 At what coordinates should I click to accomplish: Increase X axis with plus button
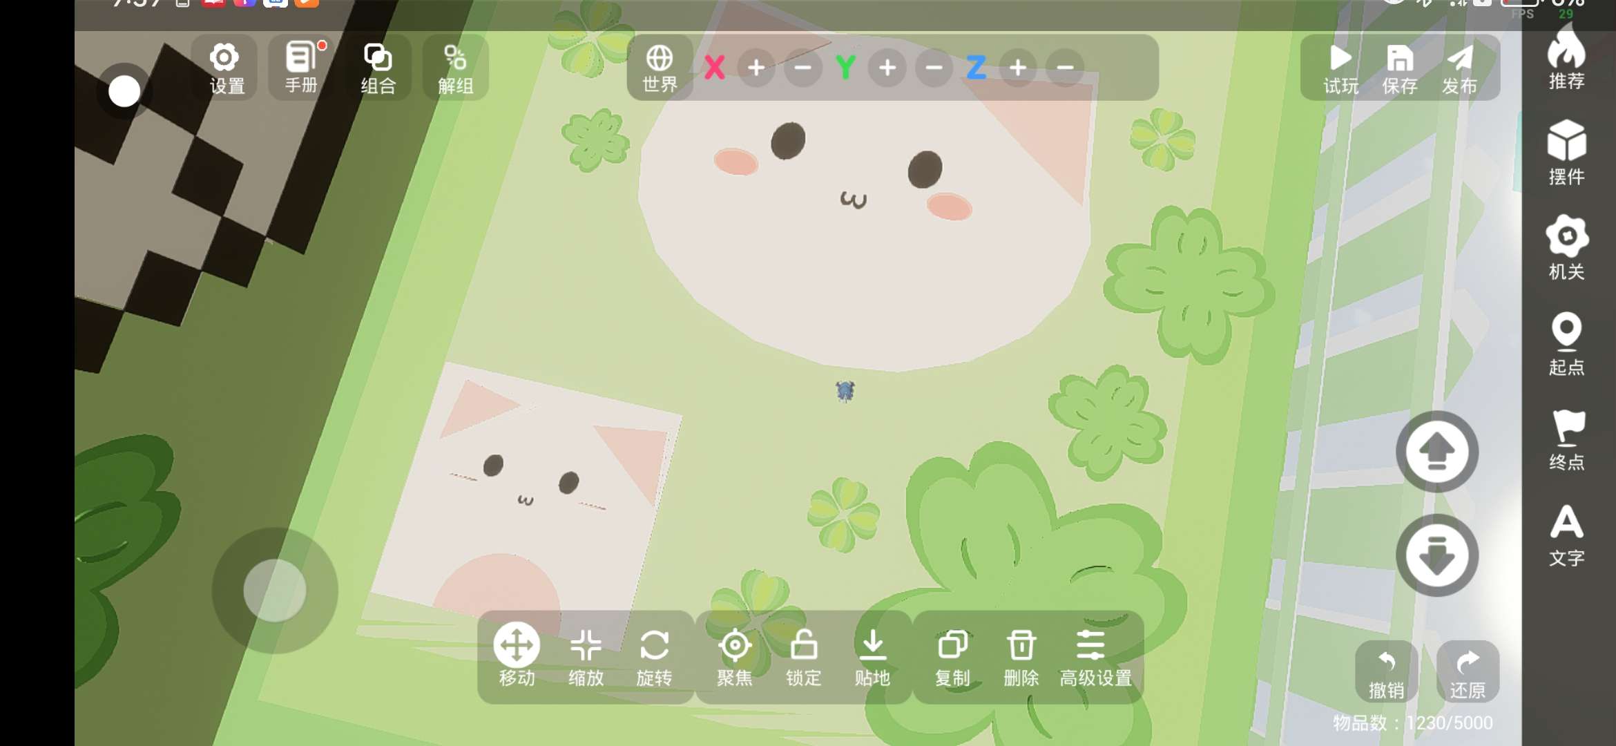pos(756,68)
